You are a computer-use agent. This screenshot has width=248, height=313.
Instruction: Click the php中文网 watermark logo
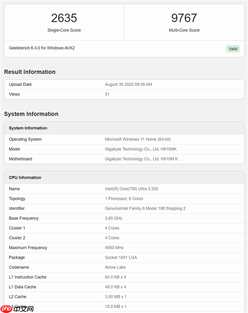coord(17,308)
